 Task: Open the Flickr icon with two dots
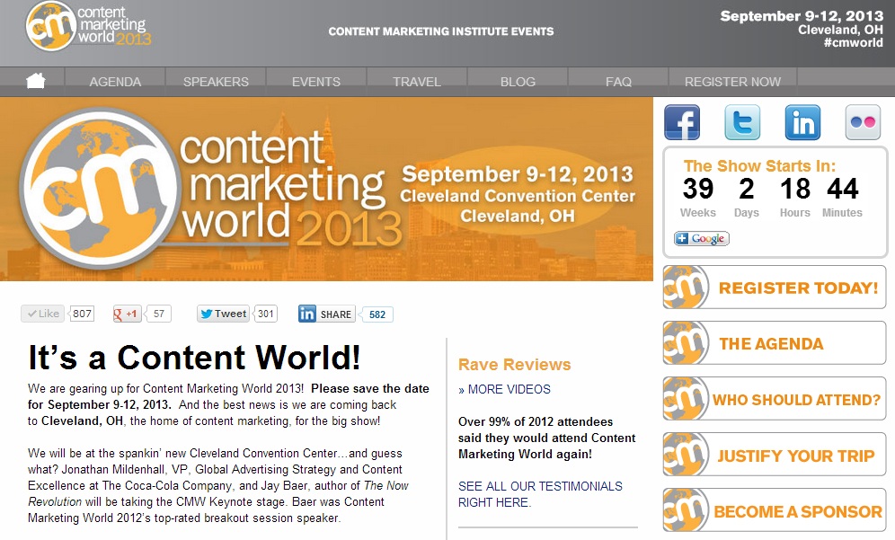[863, 122]
